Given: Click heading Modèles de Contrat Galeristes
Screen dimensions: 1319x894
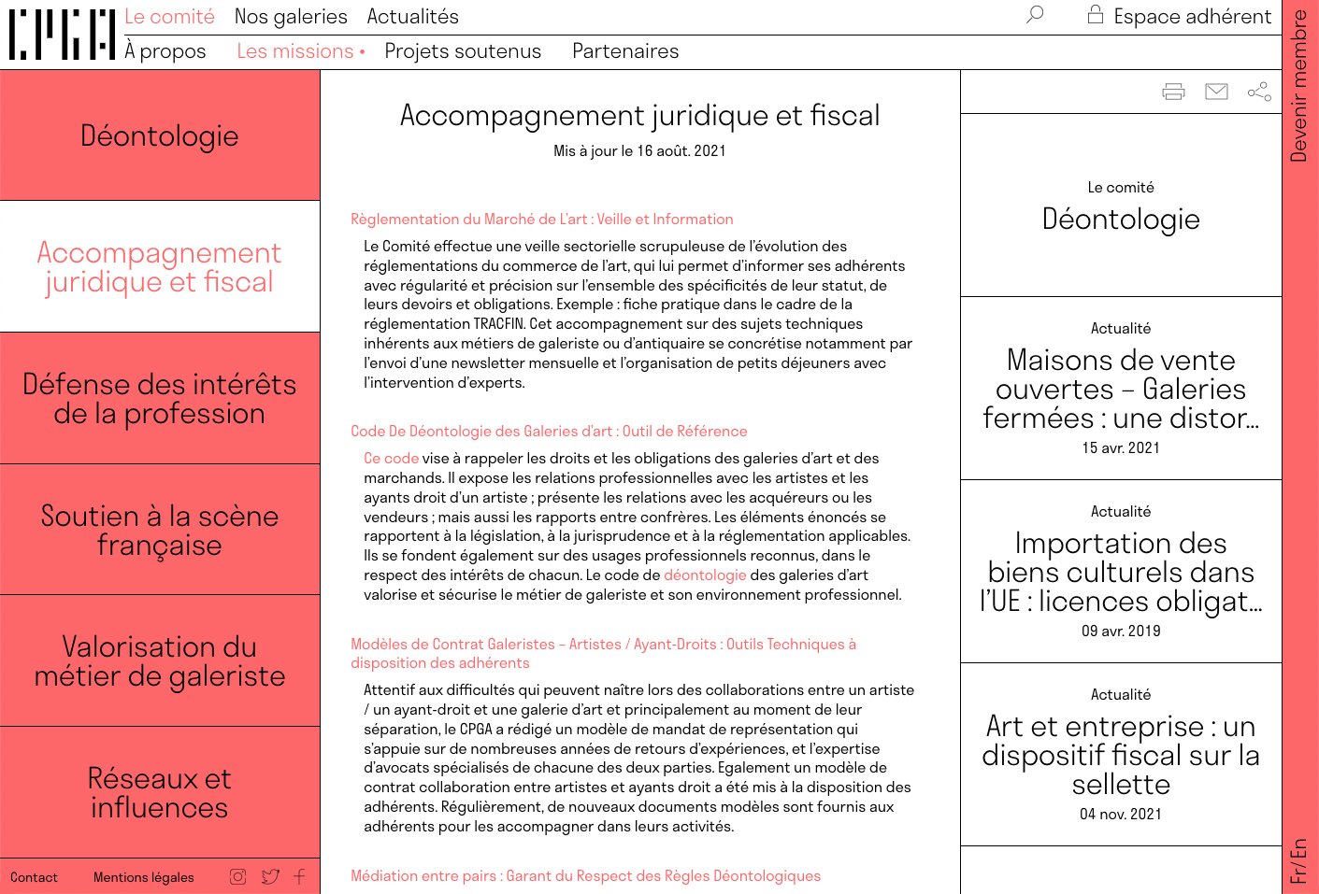Looking at the screenshot, I should tap(603, 654).
